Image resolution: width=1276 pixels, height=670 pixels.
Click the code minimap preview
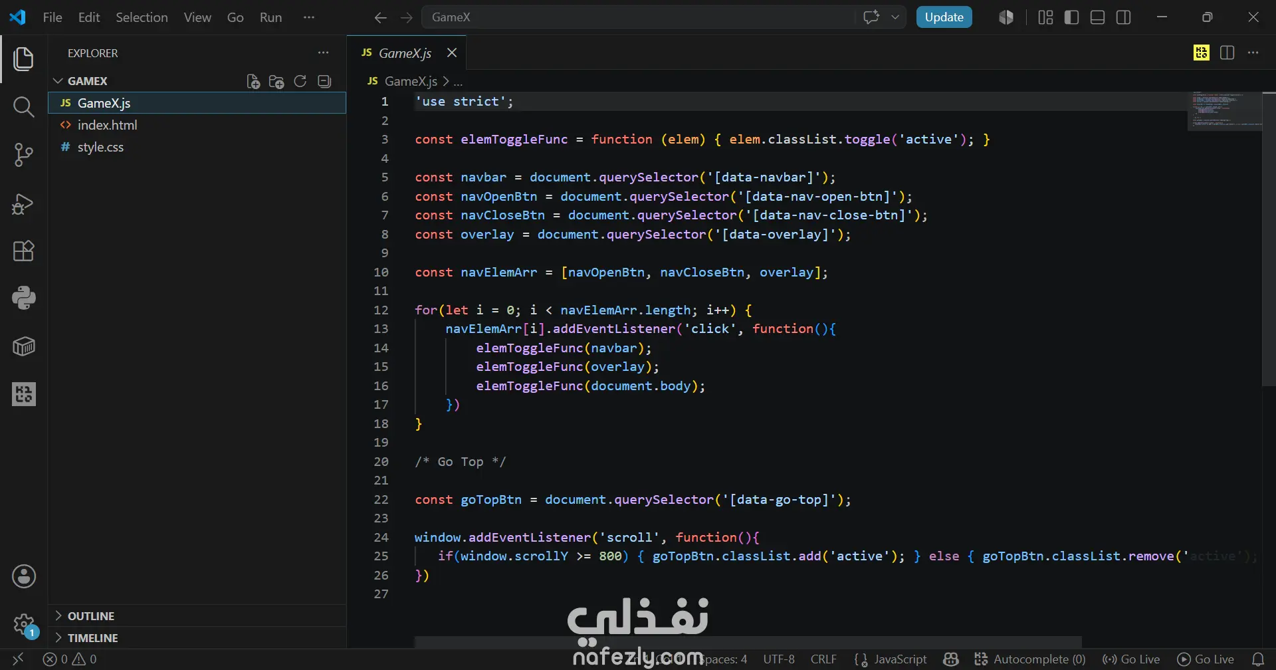[1224, 111]
